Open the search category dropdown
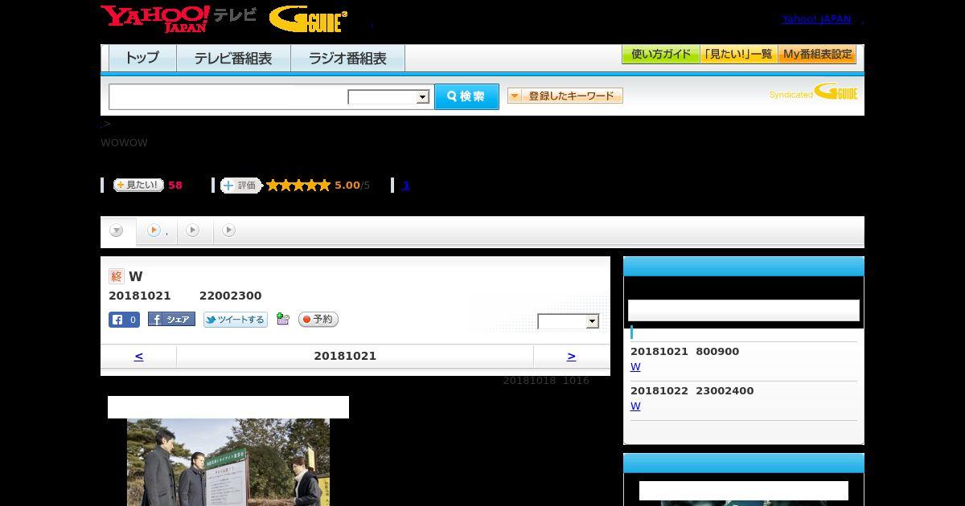Screen dimensions: 965x506 (388, 97)
